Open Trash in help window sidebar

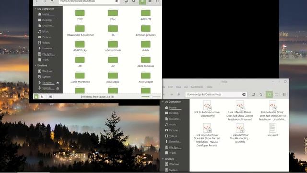pyautogui.click(x=171, y=153)
